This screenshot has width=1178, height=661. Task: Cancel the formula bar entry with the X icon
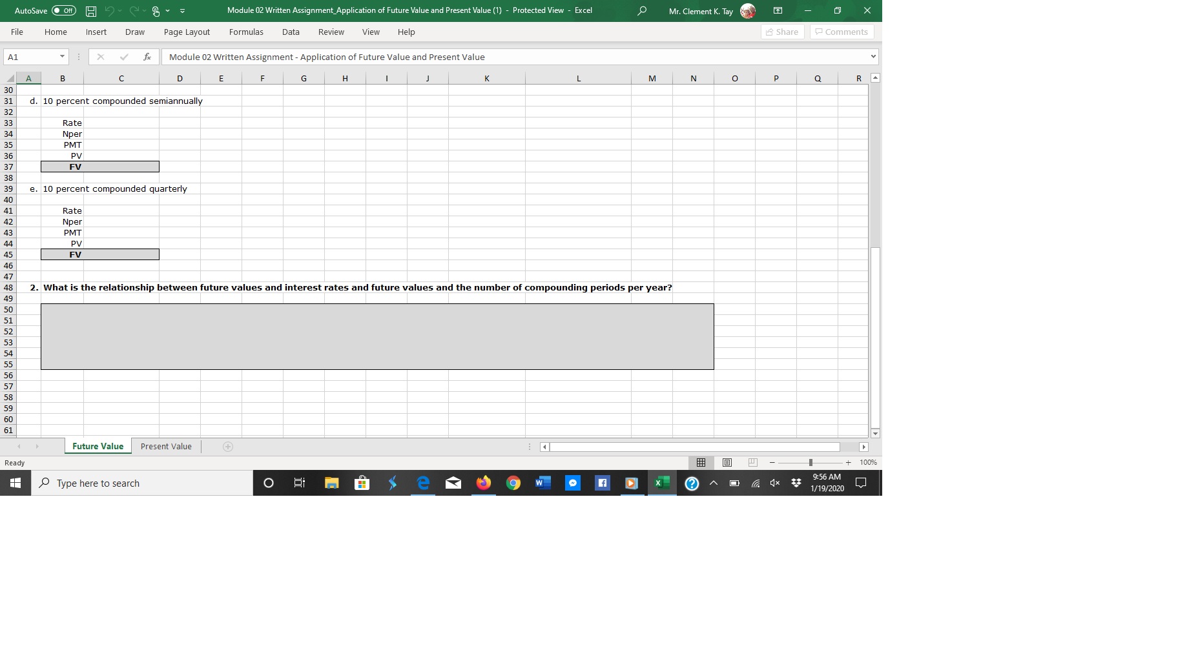coord(101,57)
